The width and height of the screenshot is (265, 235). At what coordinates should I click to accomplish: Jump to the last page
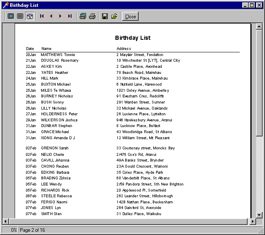coord(70,16)
